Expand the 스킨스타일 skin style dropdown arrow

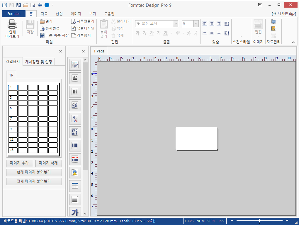click(x=241, y=36)
